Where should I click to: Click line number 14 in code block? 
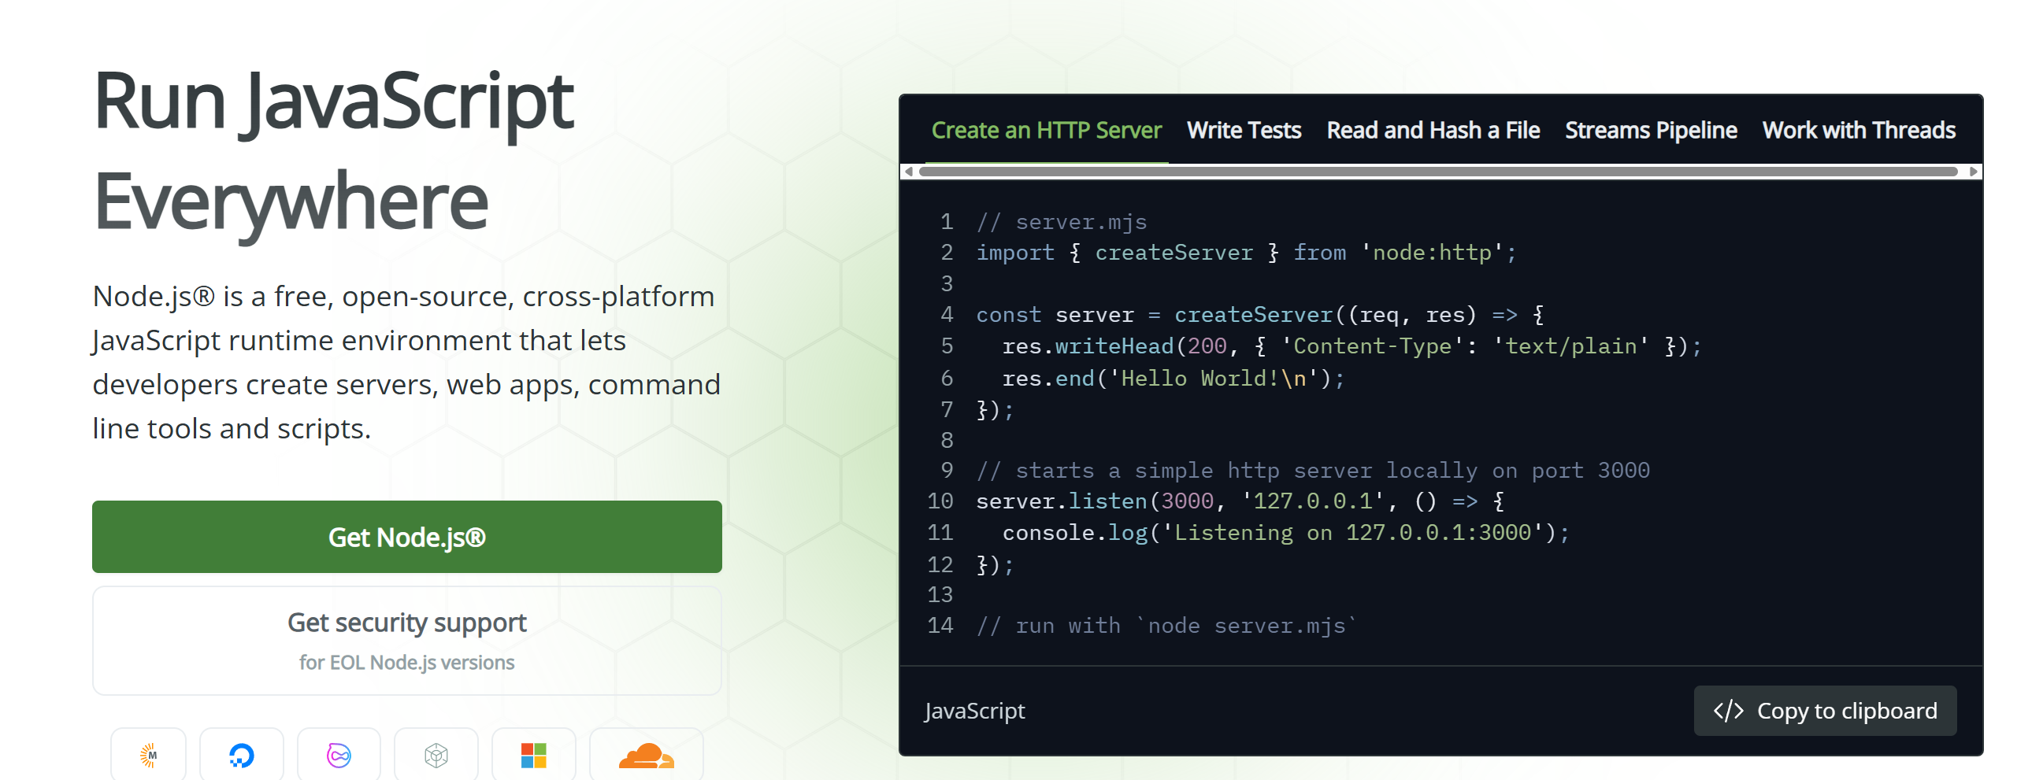click(x=940, y=626)
